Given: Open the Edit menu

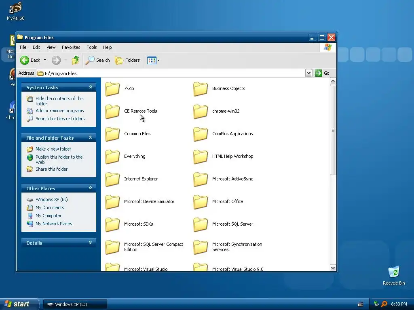Looking at the screenshot, I should point(36,47).
